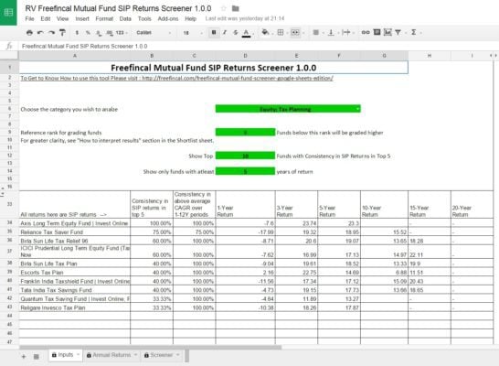Image resolution: width=499 pixels, height=366 pixels.
Task: Switch to the Inputs sheet tab
Action: pyautogui.click(x=66, y=355)
